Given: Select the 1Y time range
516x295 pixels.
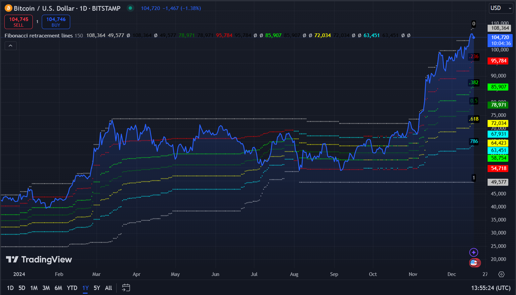Looking at the screenshot, I should pos(86,288).
